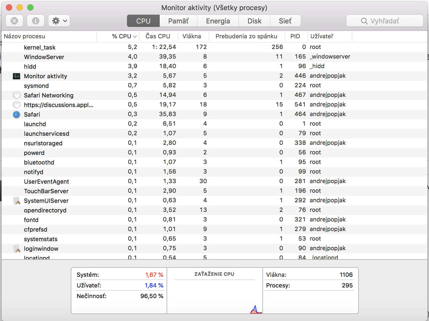Click the Užívateľ 1,84 % value
The width and height of the screenshot is (429, 321).
(154, 285)
